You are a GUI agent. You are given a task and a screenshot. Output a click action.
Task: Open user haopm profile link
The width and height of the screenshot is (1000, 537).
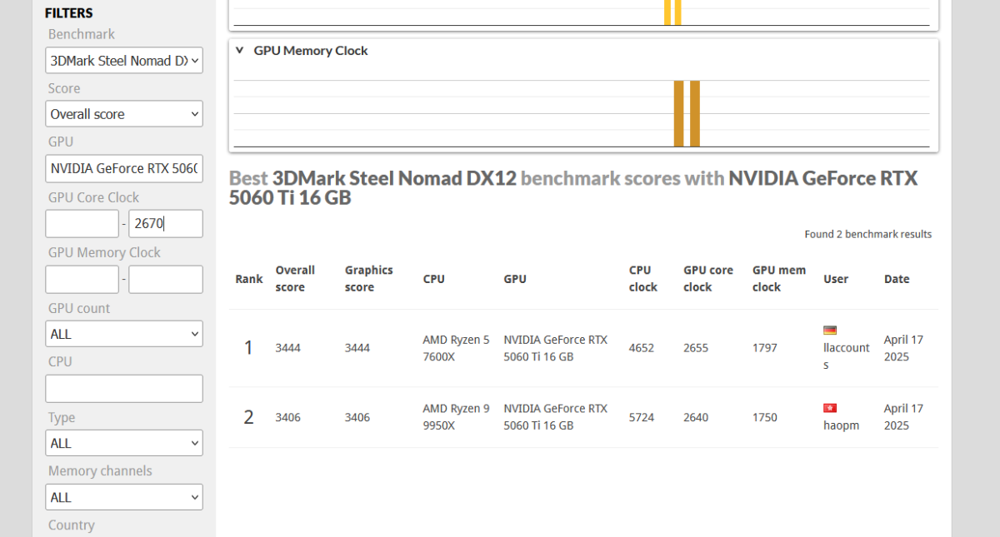[x=841, y=425]
